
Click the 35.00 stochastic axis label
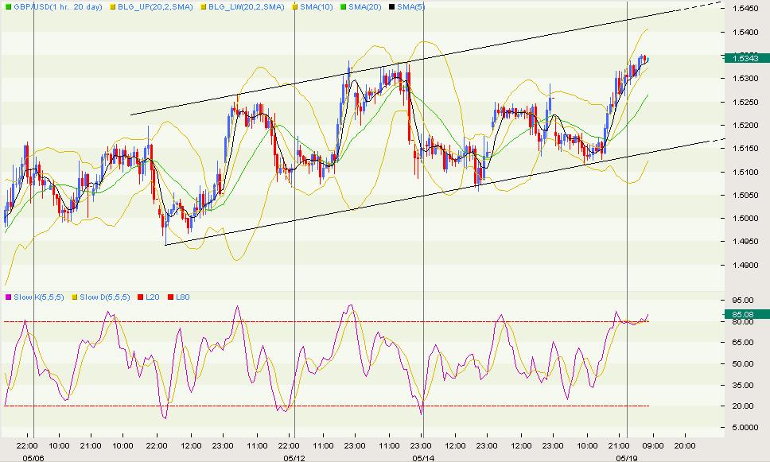coord(742,386)
